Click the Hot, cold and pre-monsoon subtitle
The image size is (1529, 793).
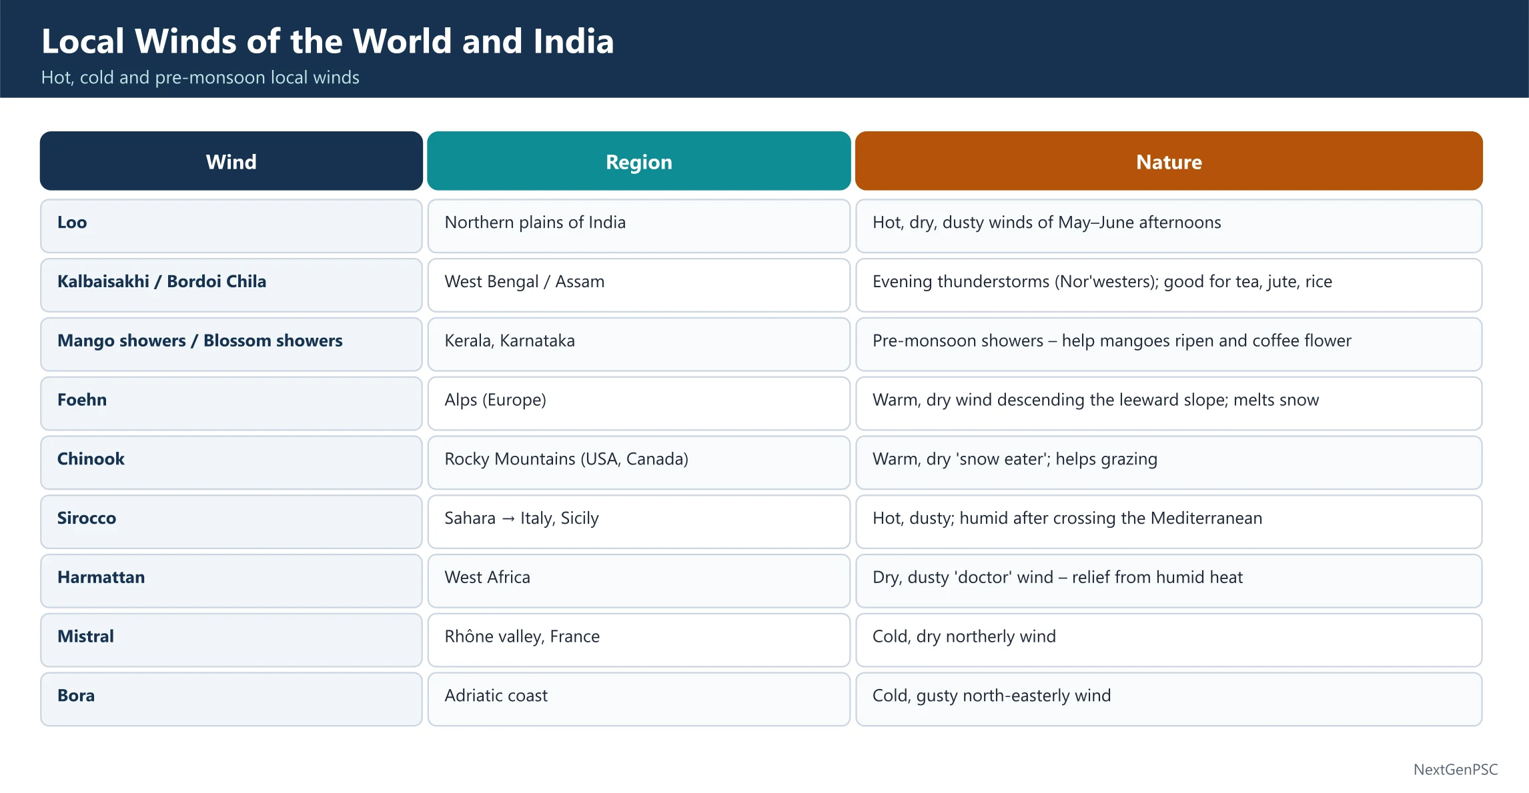point(200,78)
